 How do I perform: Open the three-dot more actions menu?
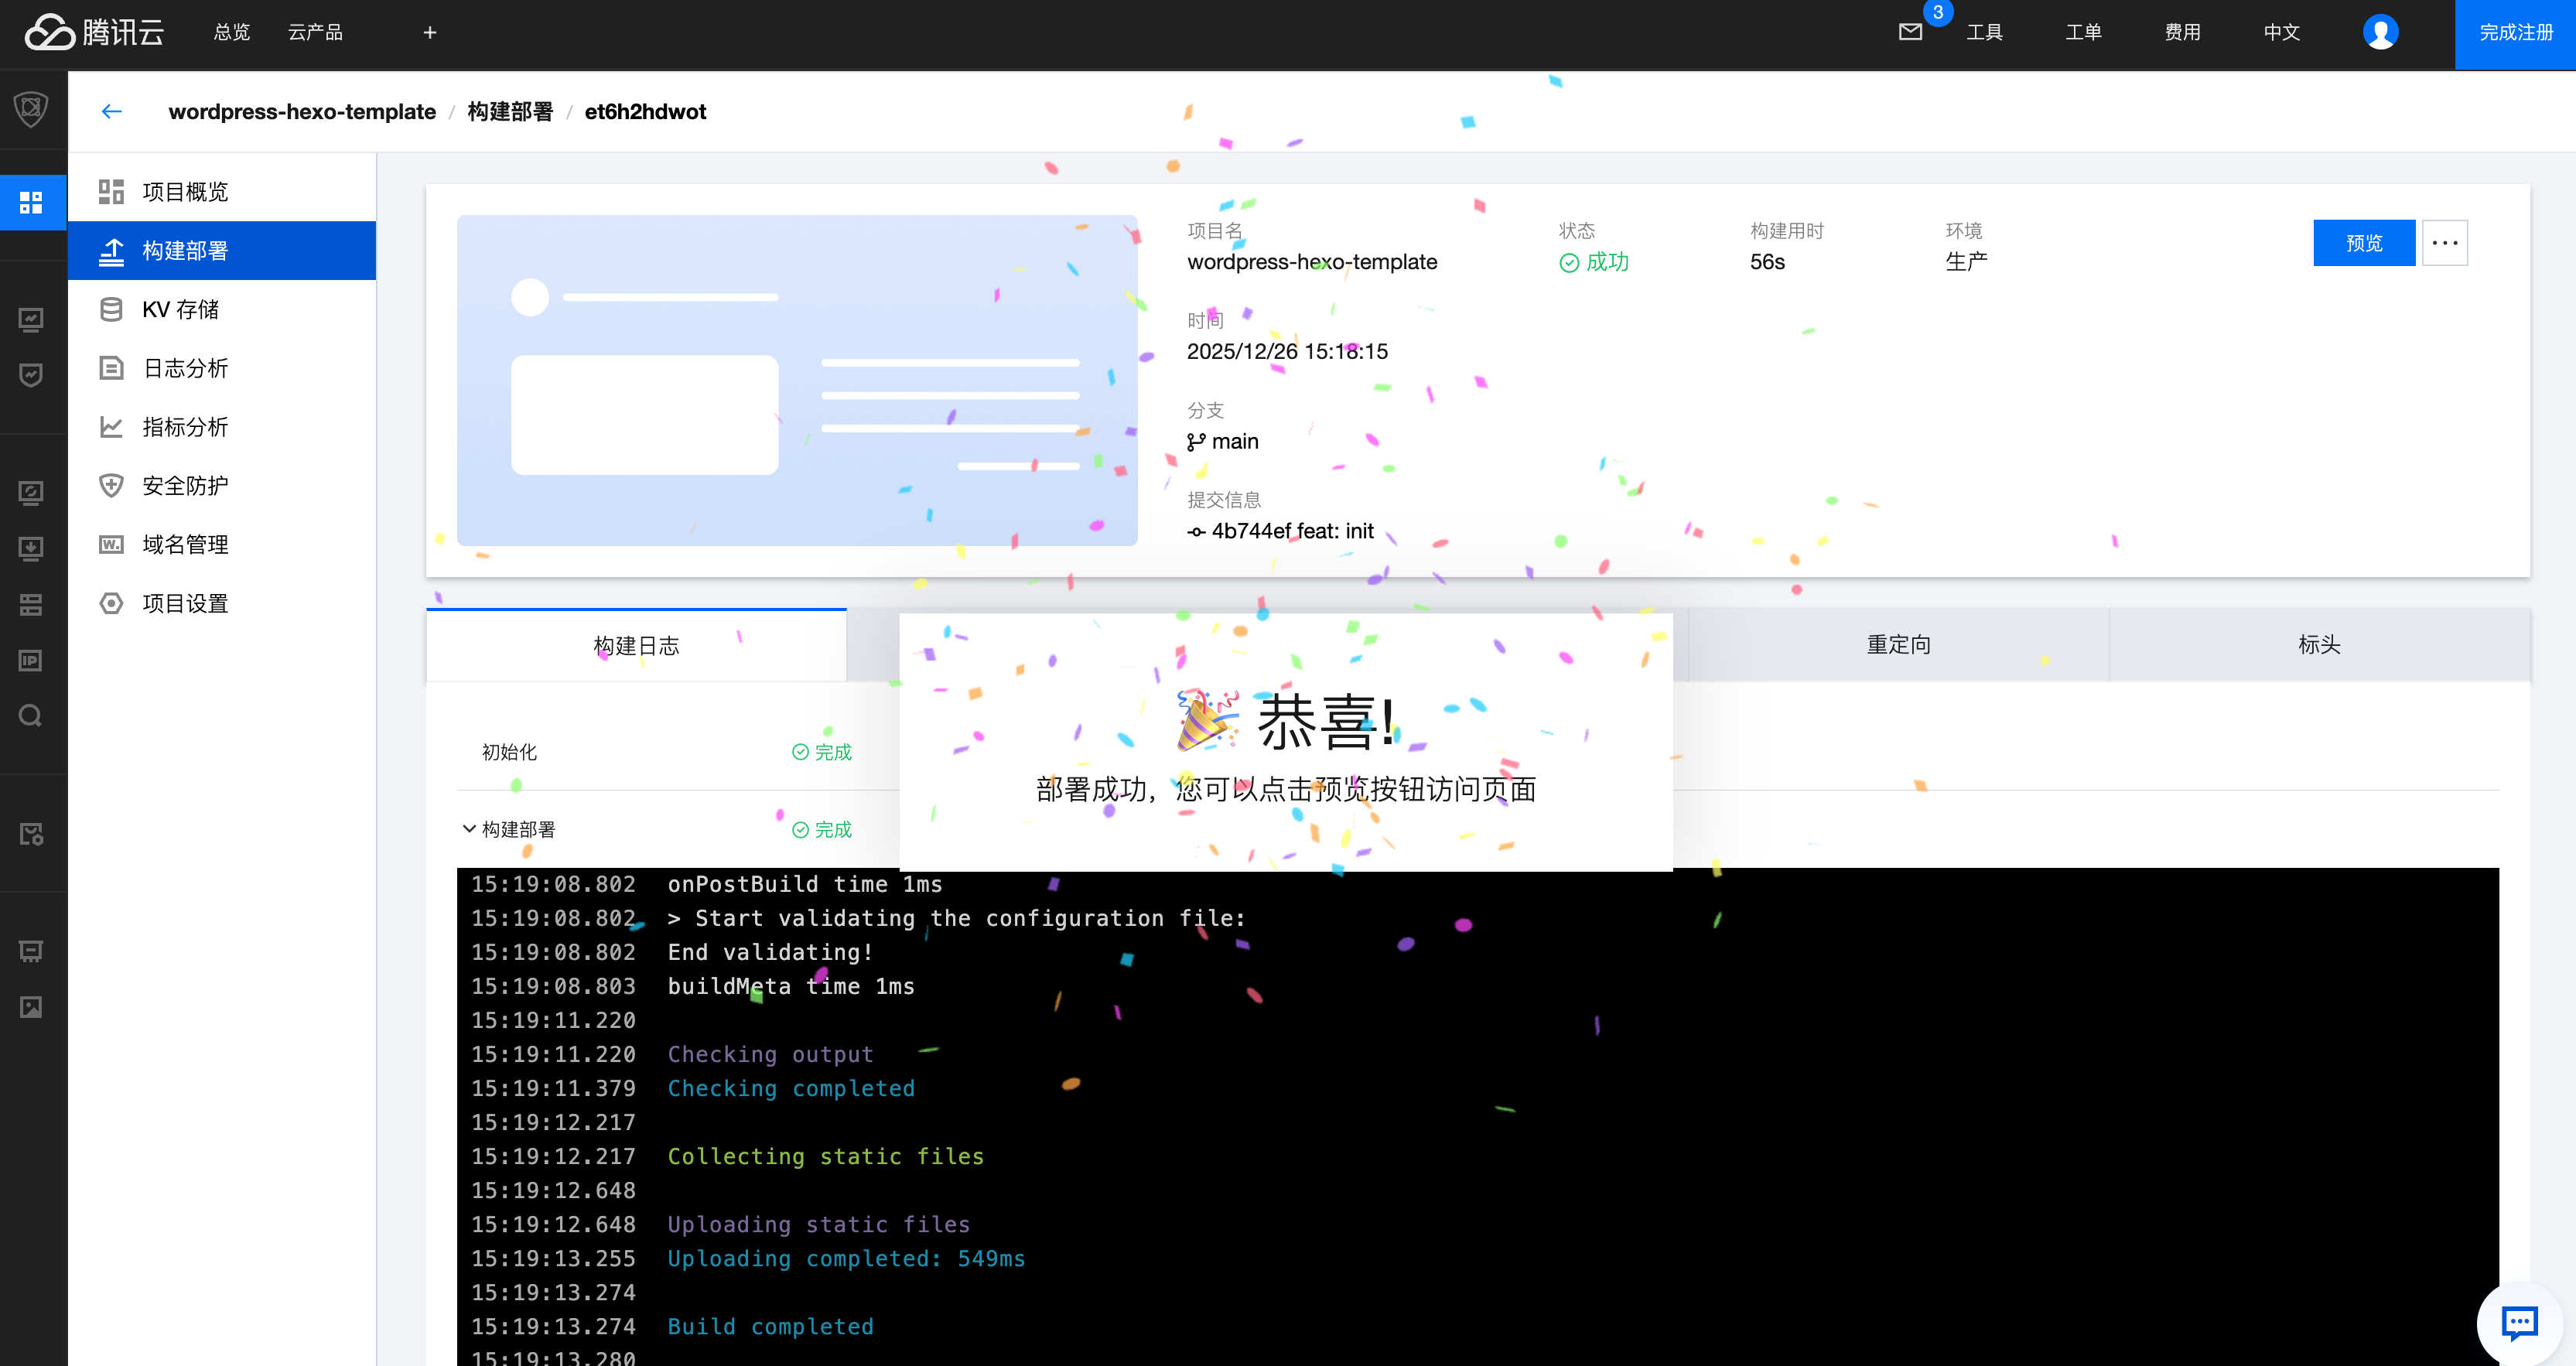pos(2444,243)
